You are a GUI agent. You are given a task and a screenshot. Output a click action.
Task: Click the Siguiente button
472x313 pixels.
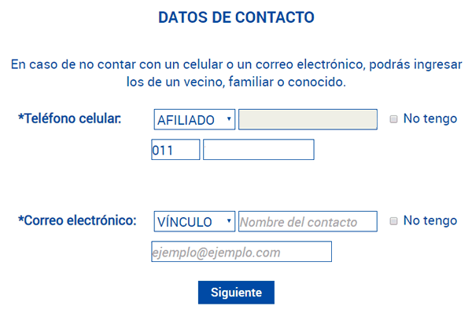(x=236, y=293)
